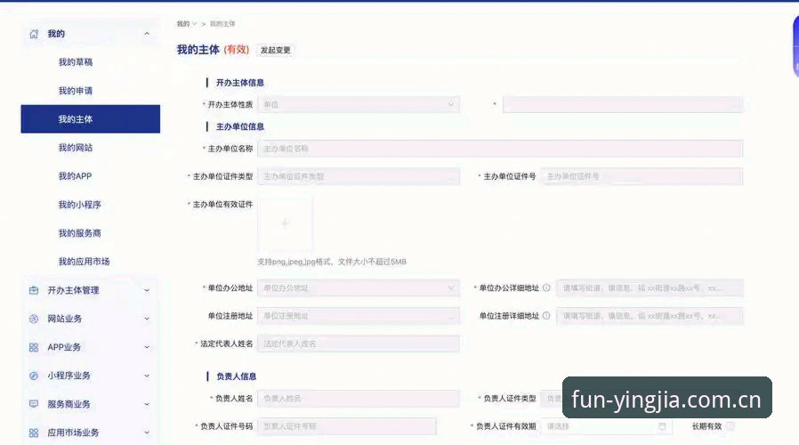The width and height of the screenshot is (799, 445).
Task: Click plus icon to upload 主办单位有效证件
Action: pyautogui.click(x=286, y=223)
